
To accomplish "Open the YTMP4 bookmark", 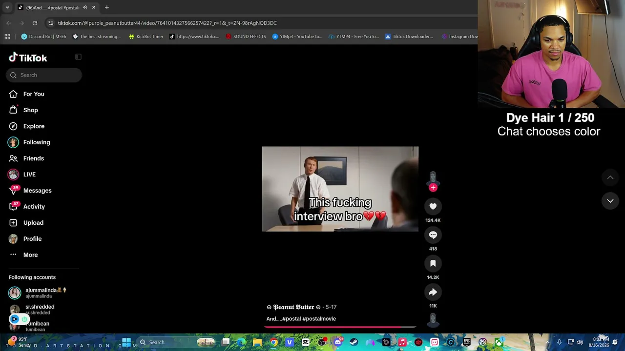I will 354,37.
